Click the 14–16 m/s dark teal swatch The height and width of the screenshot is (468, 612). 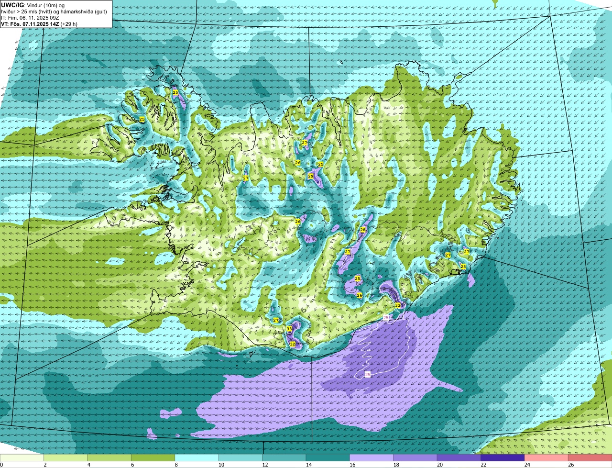pos(328,458)
